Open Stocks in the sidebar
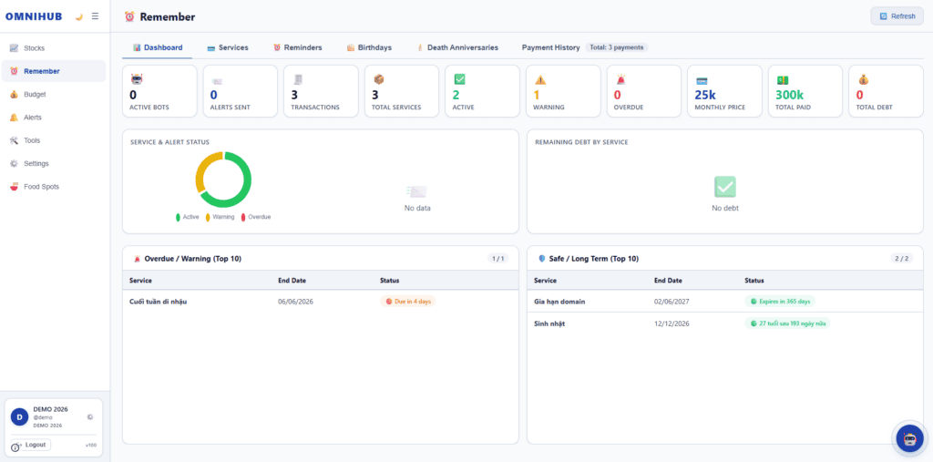The height and width of the screenshot is (462, 933). [x=54, y=48]
